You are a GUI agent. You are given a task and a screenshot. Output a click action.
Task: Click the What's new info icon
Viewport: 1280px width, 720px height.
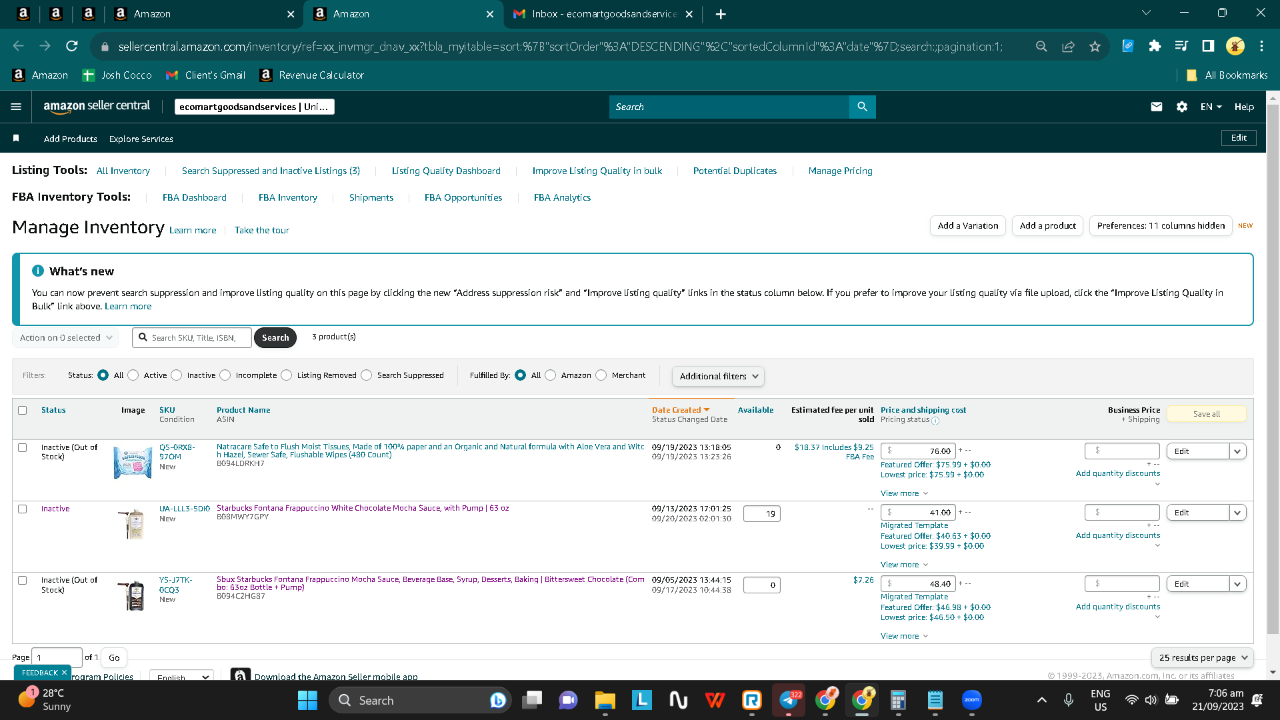click(38, 271)
